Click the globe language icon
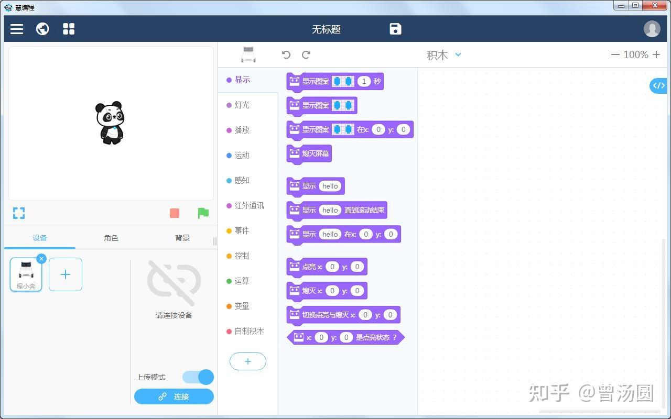This screenshot has height=419, width=671. [42, 29]
